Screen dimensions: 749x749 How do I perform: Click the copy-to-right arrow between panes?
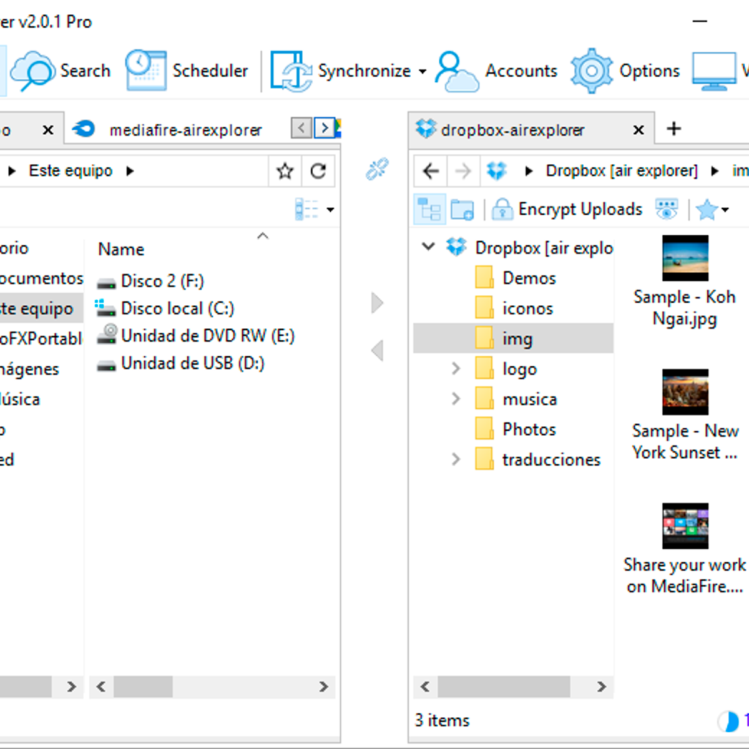point(377,303)
